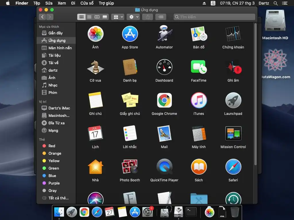This screenshot has height=220, width=294.
Task: Open the Mission Control app icon
Action: pyautogui.click(x=233, y=133)
